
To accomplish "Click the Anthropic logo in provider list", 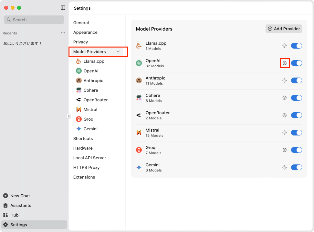I will point(139,80).
